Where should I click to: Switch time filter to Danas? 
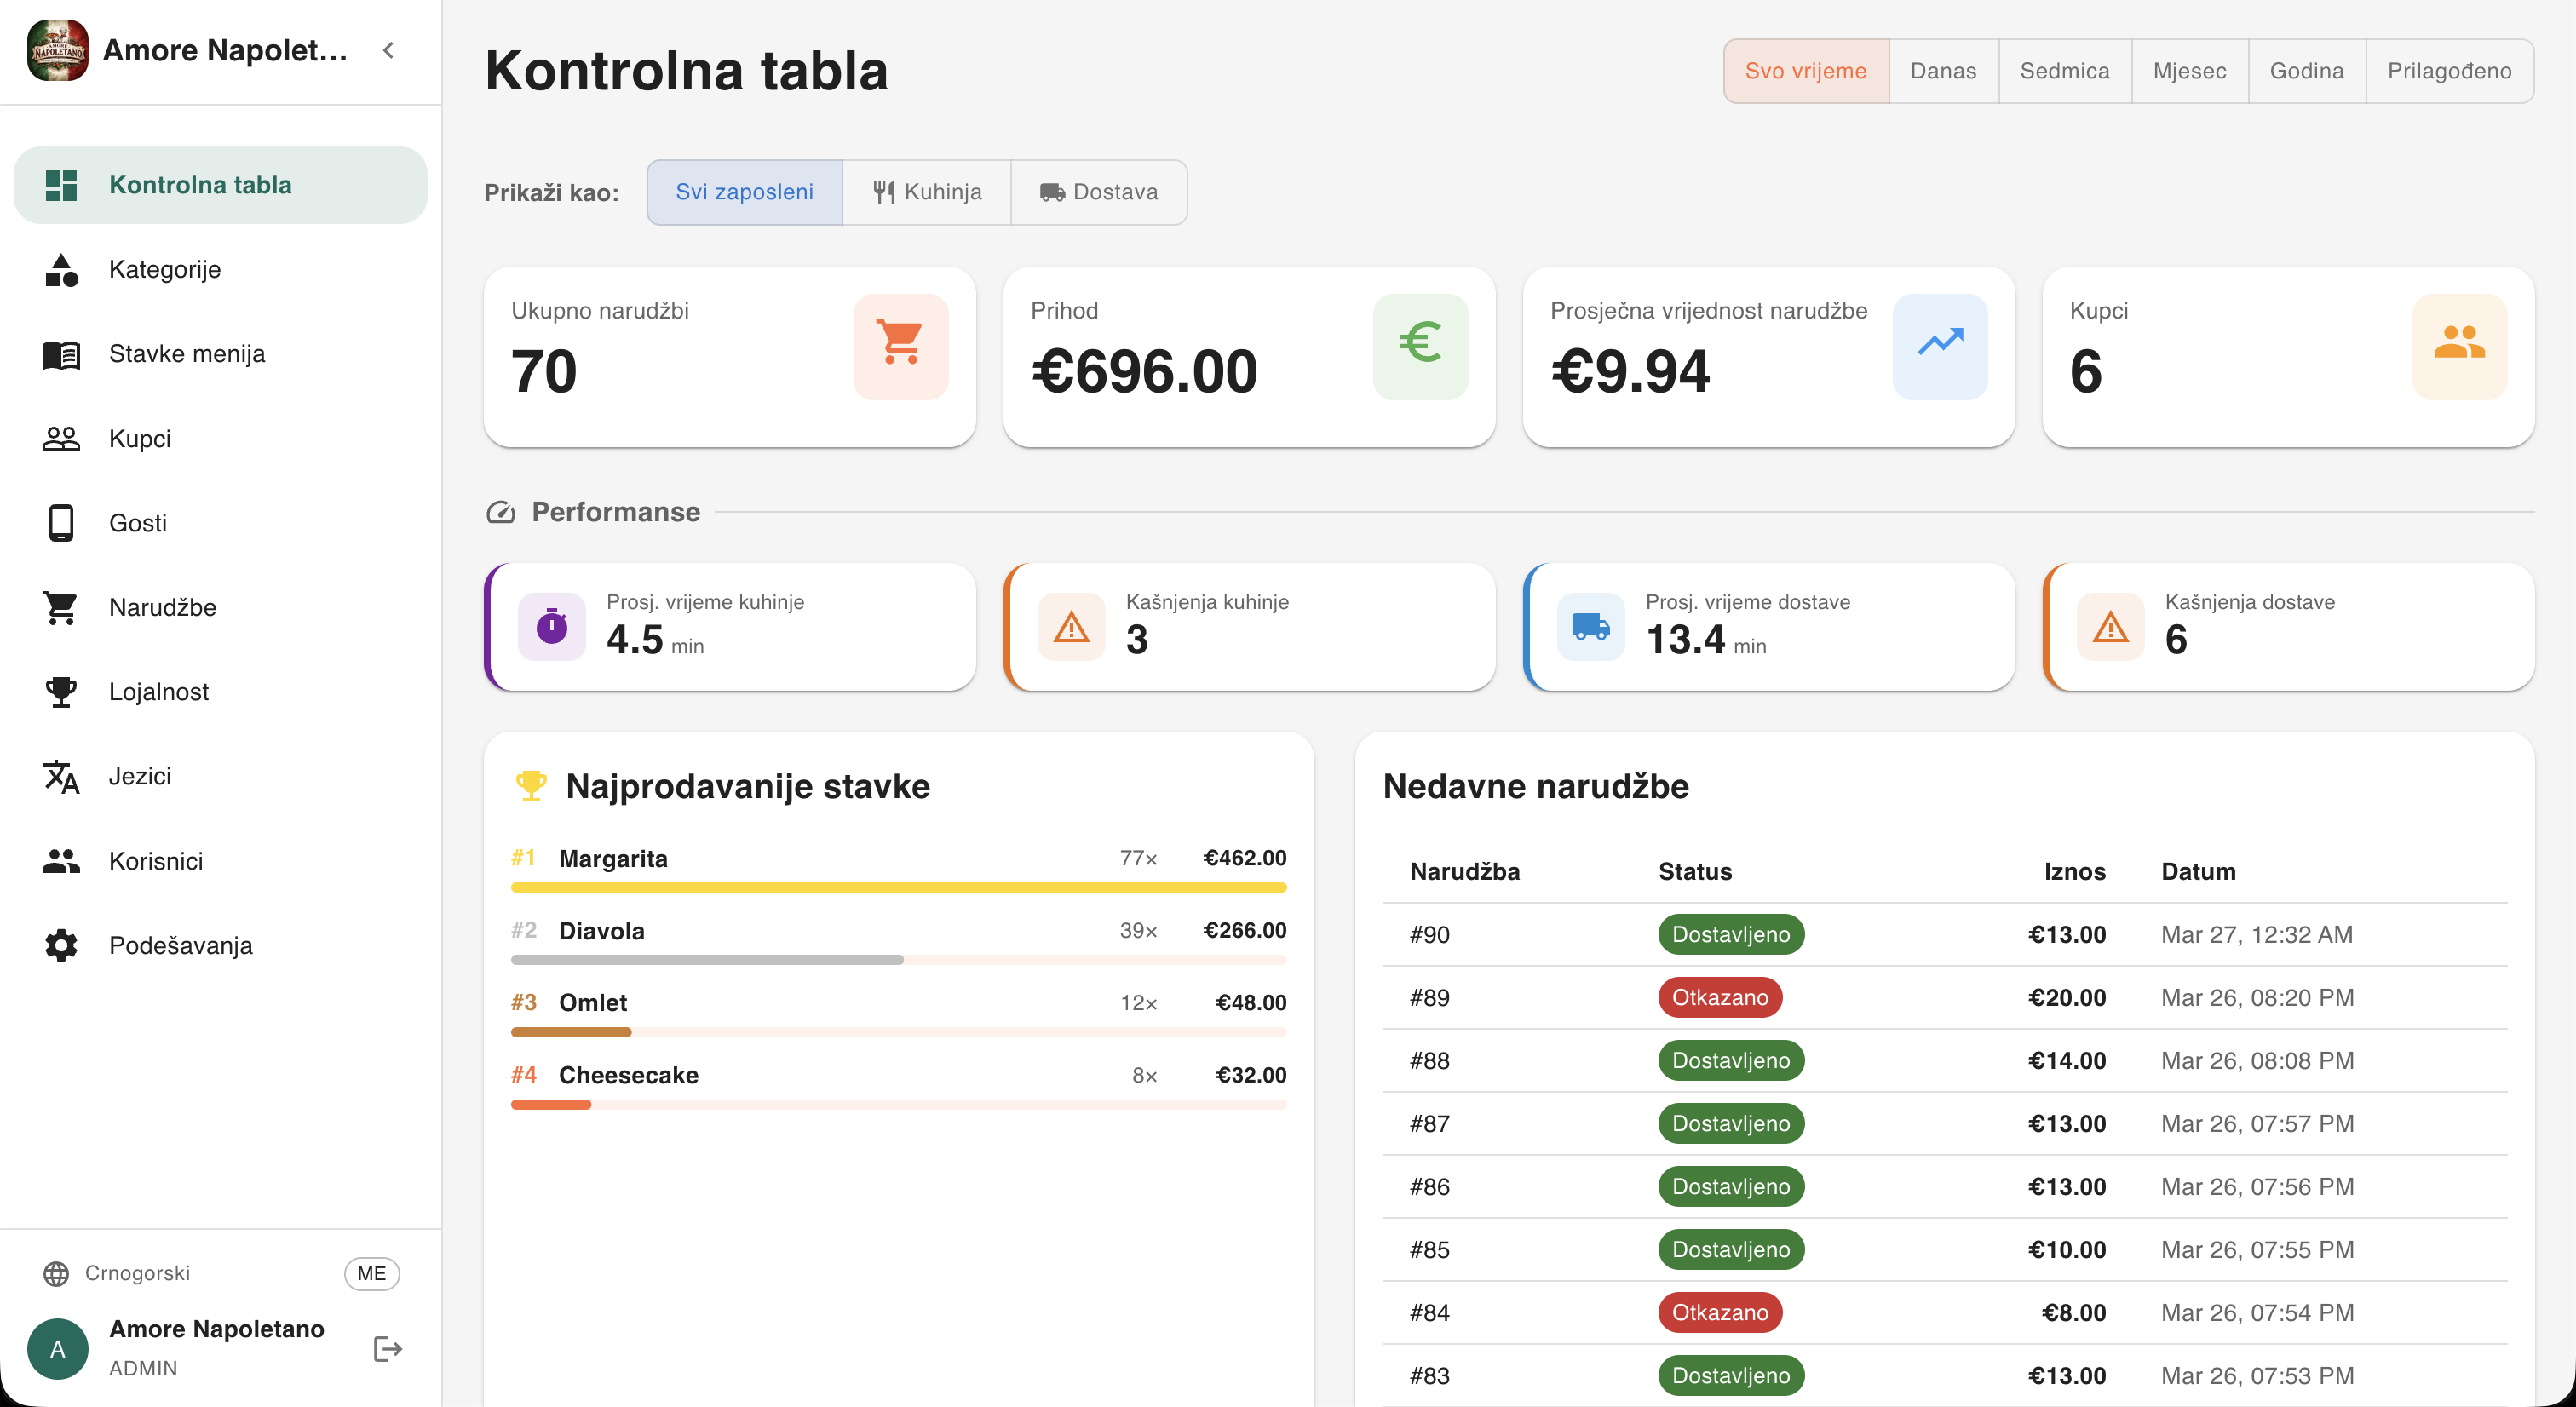coord(1941,70)
